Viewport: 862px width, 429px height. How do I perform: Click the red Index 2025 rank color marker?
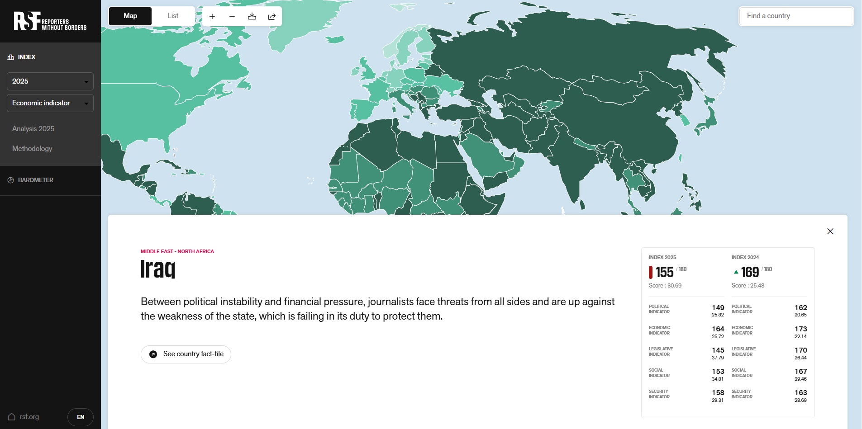pyautogui.click(x=651, y=272)
